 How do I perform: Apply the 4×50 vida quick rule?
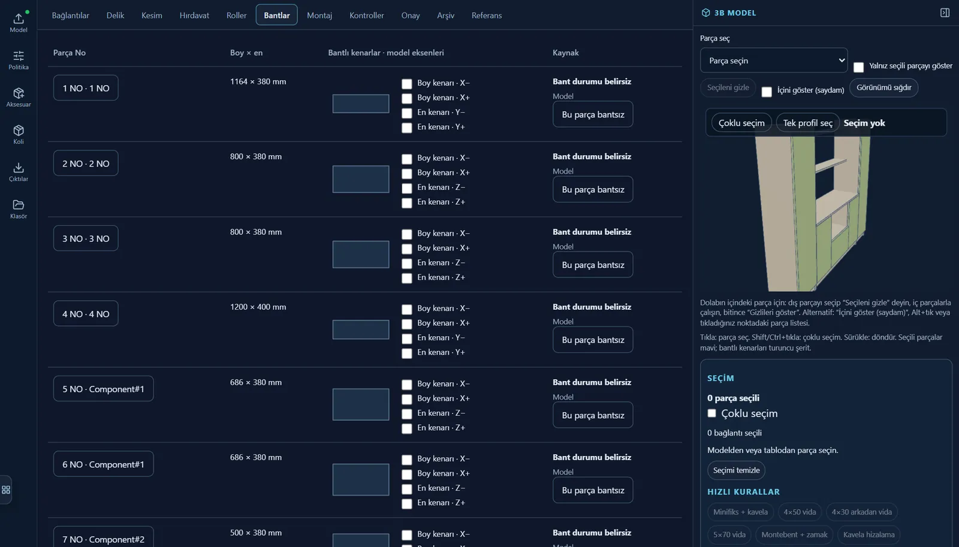[x=800, y=512]
